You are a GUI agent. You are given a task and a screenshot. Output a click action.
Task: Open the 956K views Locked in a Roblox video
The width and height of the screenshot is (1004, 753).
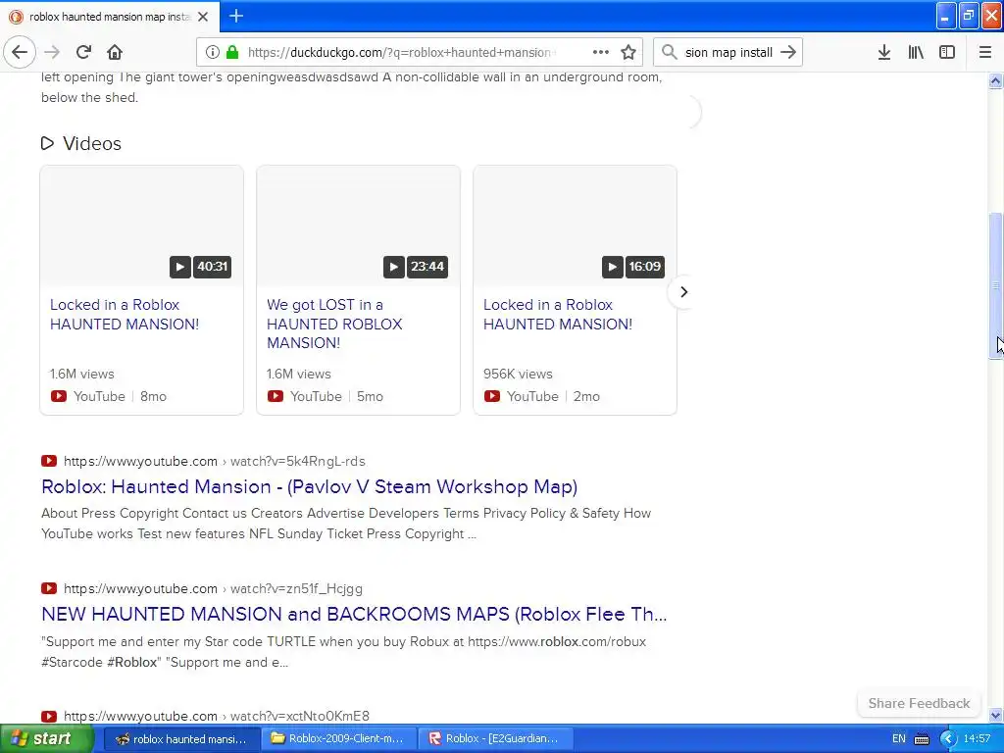pyautogui.click(x=557, y=315)
